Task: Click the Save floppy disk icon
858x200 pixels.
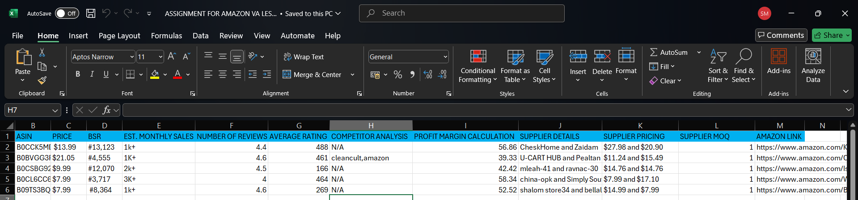Action: pyautogui.click(x=91, y=13)
